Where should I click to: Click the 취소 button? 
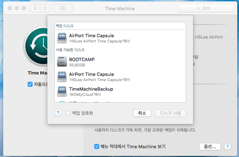click(142, 113)
